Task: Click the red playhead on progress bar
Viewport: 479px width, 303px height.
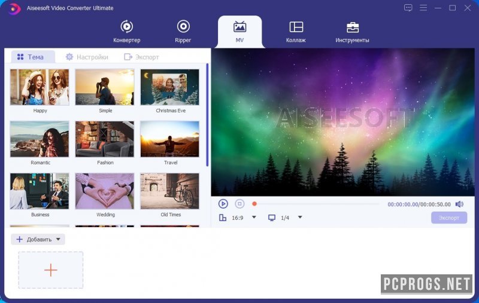Action: click(x=254, y=204)
